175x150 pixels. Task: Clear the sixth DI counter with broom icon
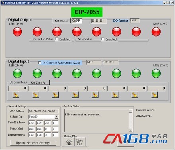tap(115, 95)
